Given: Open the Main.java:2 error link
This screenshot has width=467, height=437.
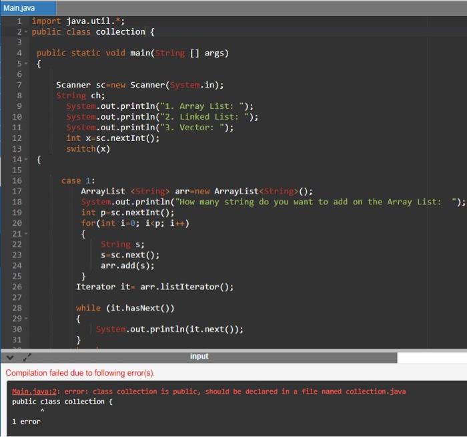Looking at the screenshot, I should tap(34, 392).
